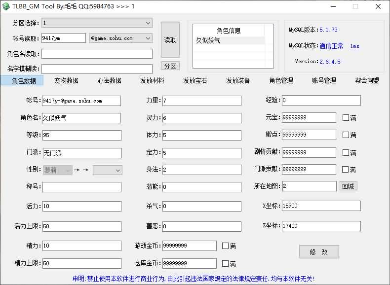Open the 宠物数据 tab

(x=67, y=80)
